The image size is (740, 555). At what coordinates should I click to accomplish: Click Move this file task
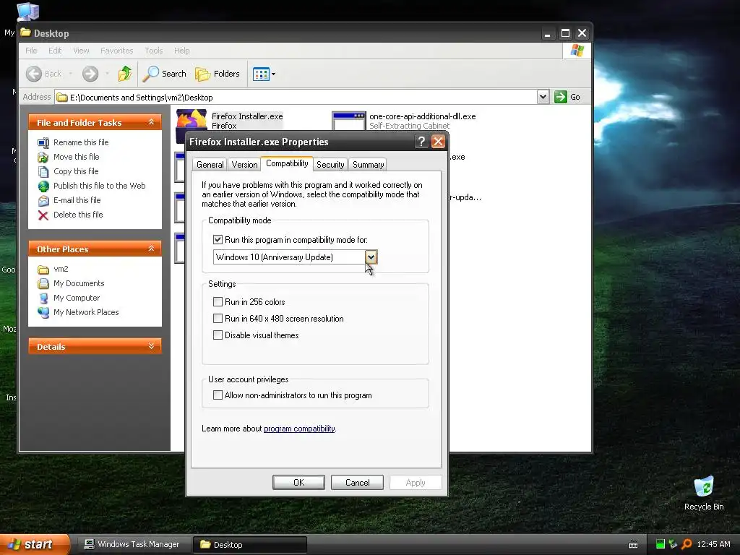point(76,157)
